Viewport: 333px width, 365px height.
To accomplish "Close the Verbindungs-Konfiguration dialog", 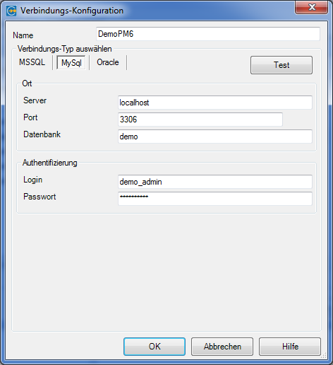I will click(312, 7).
